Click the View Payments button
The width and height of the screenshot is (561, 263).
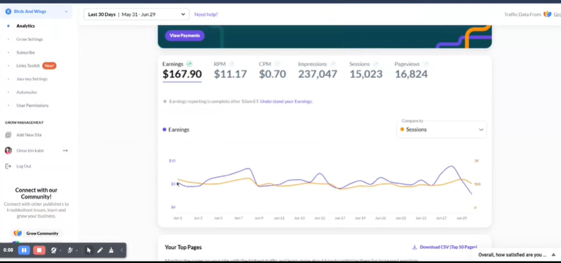tap(185, 36)
